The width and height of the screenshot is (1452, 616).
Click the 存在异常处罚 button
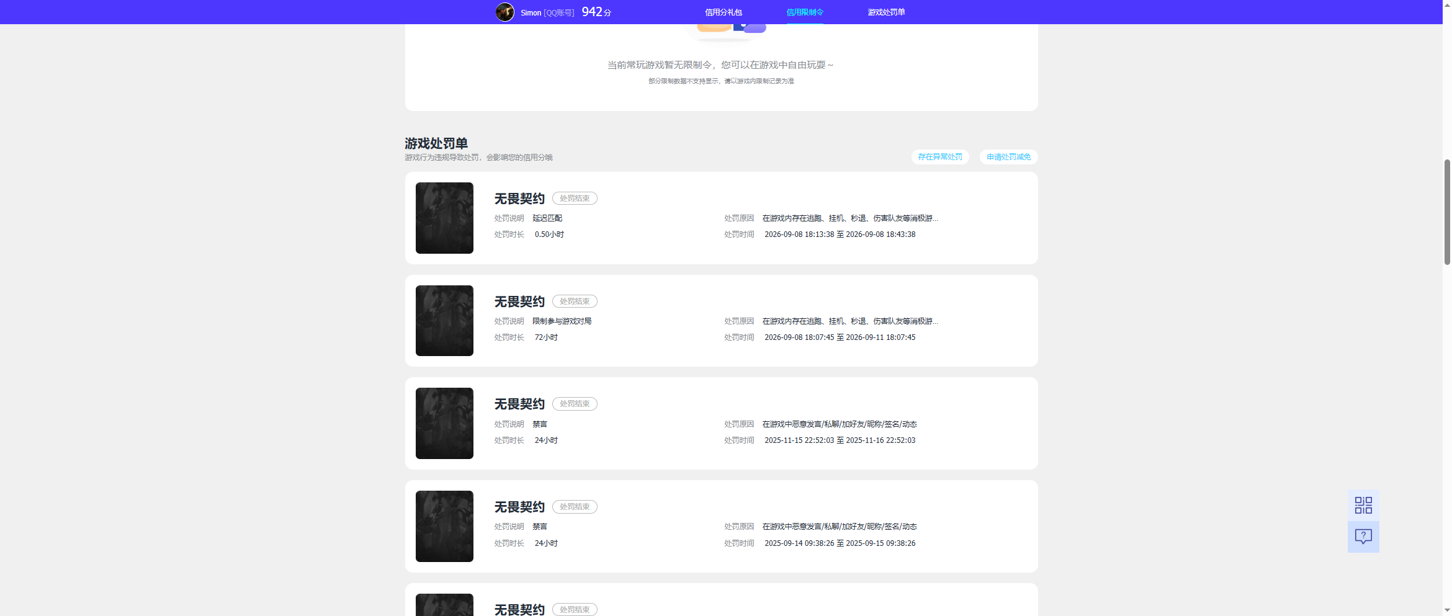(x=940, y=157)
